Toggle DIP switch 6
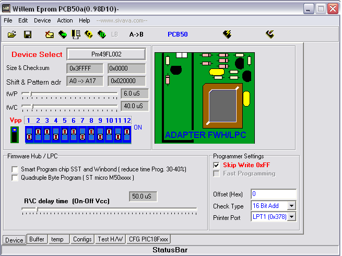The image size is (342, 256). (74, 134)
